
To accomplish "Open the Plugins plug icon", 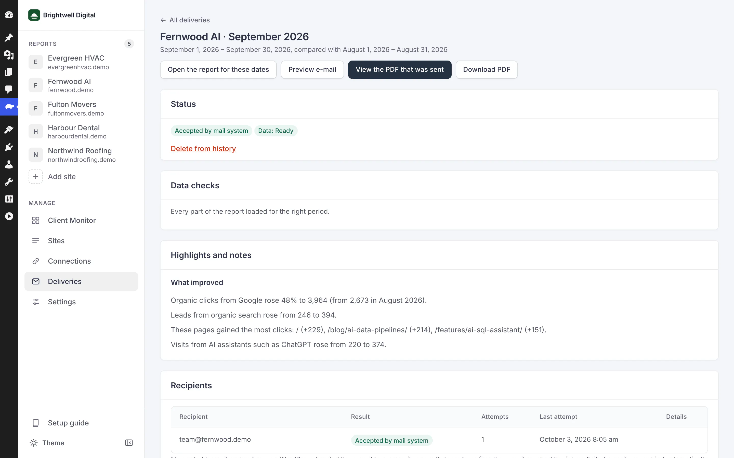I will pyautogui.click(x=9, y=147).
